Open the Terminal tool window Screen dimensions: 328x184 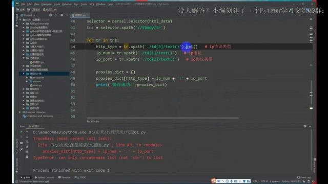64,177
